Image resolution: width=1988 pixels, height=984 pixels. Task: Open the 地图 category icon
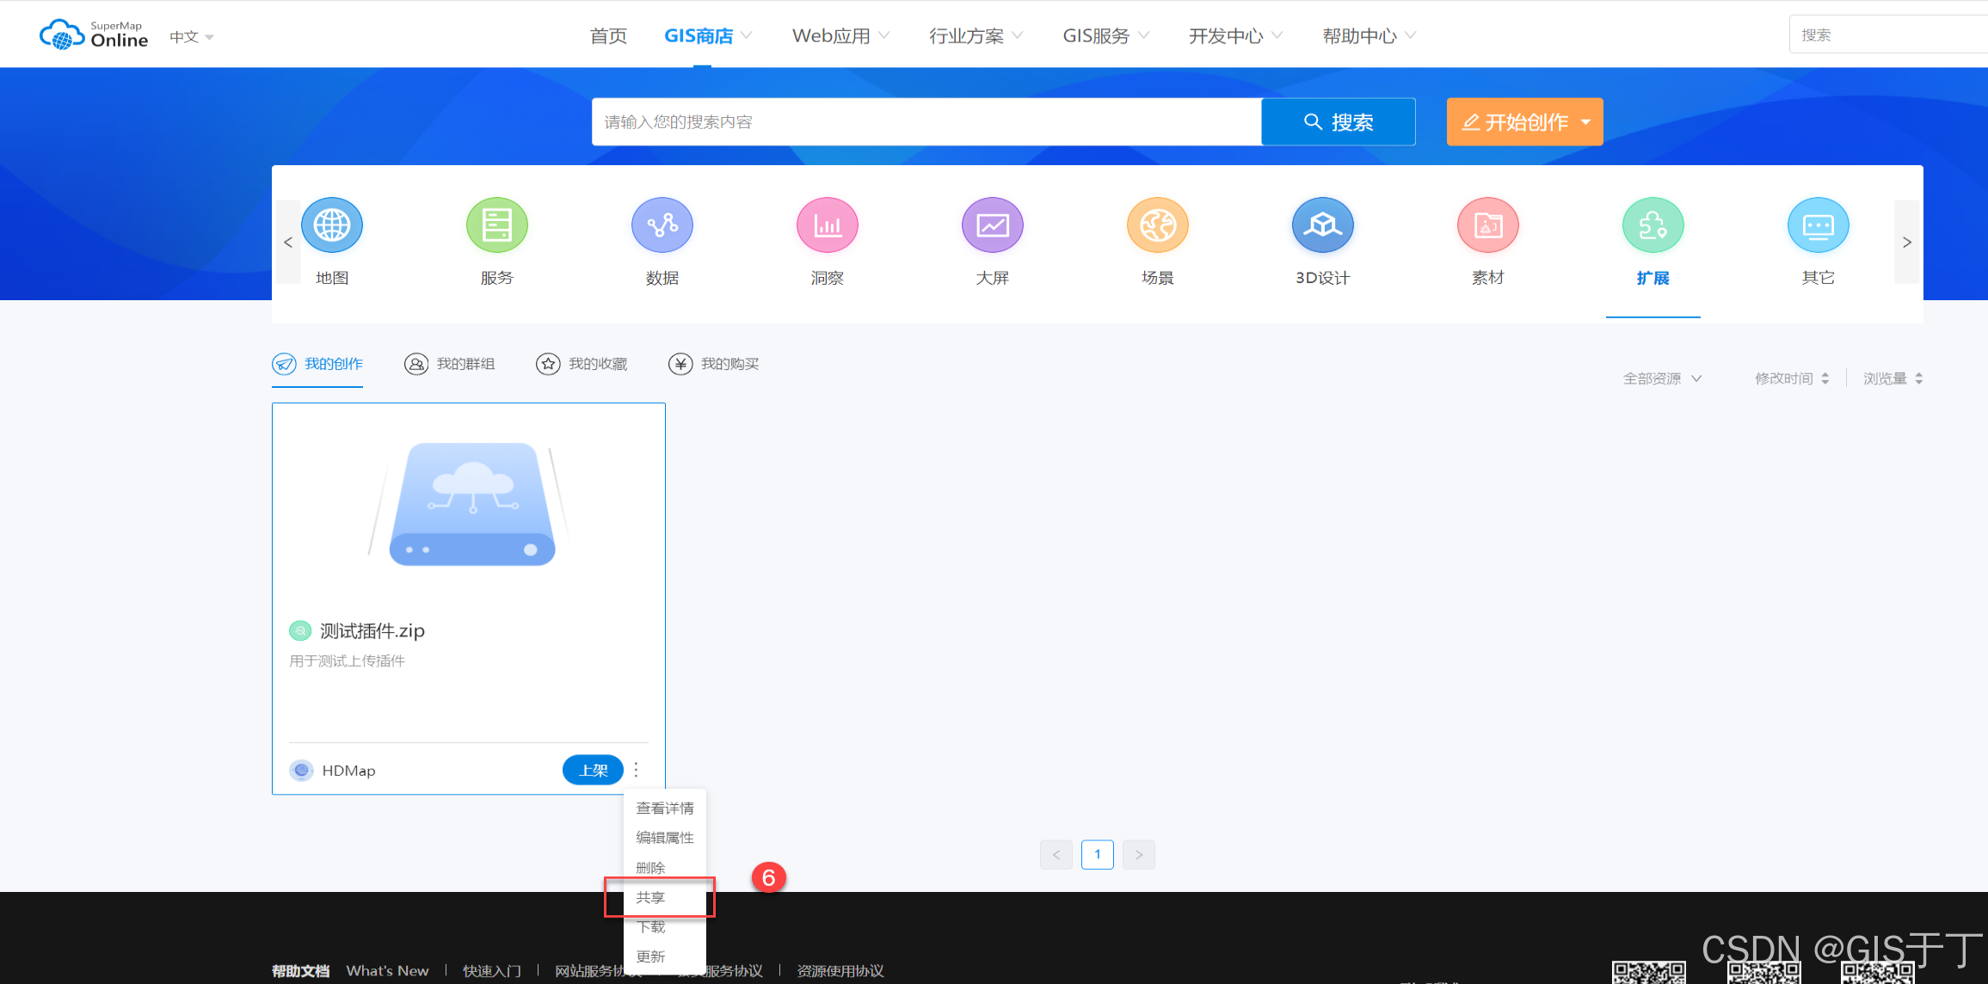coord(332,225)
